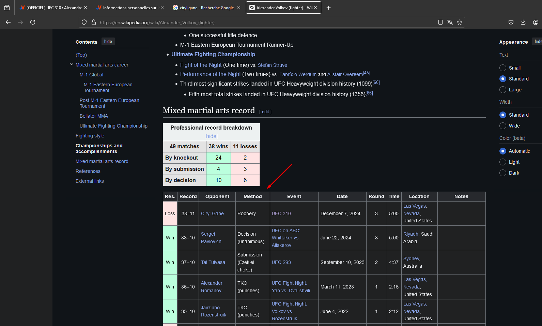Edit the Mixed martial arts record section

click(x=265, y=112)
